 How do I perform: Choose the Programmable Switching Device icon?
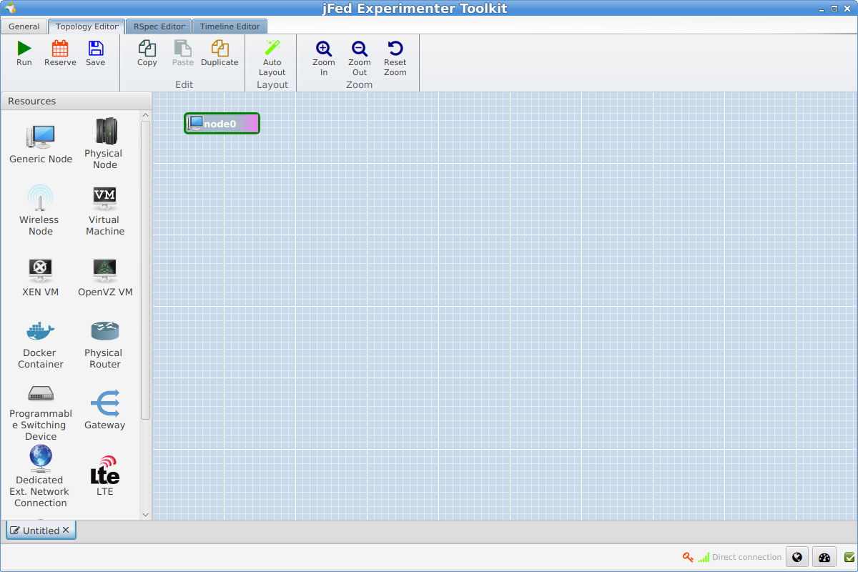coord(41,393)
